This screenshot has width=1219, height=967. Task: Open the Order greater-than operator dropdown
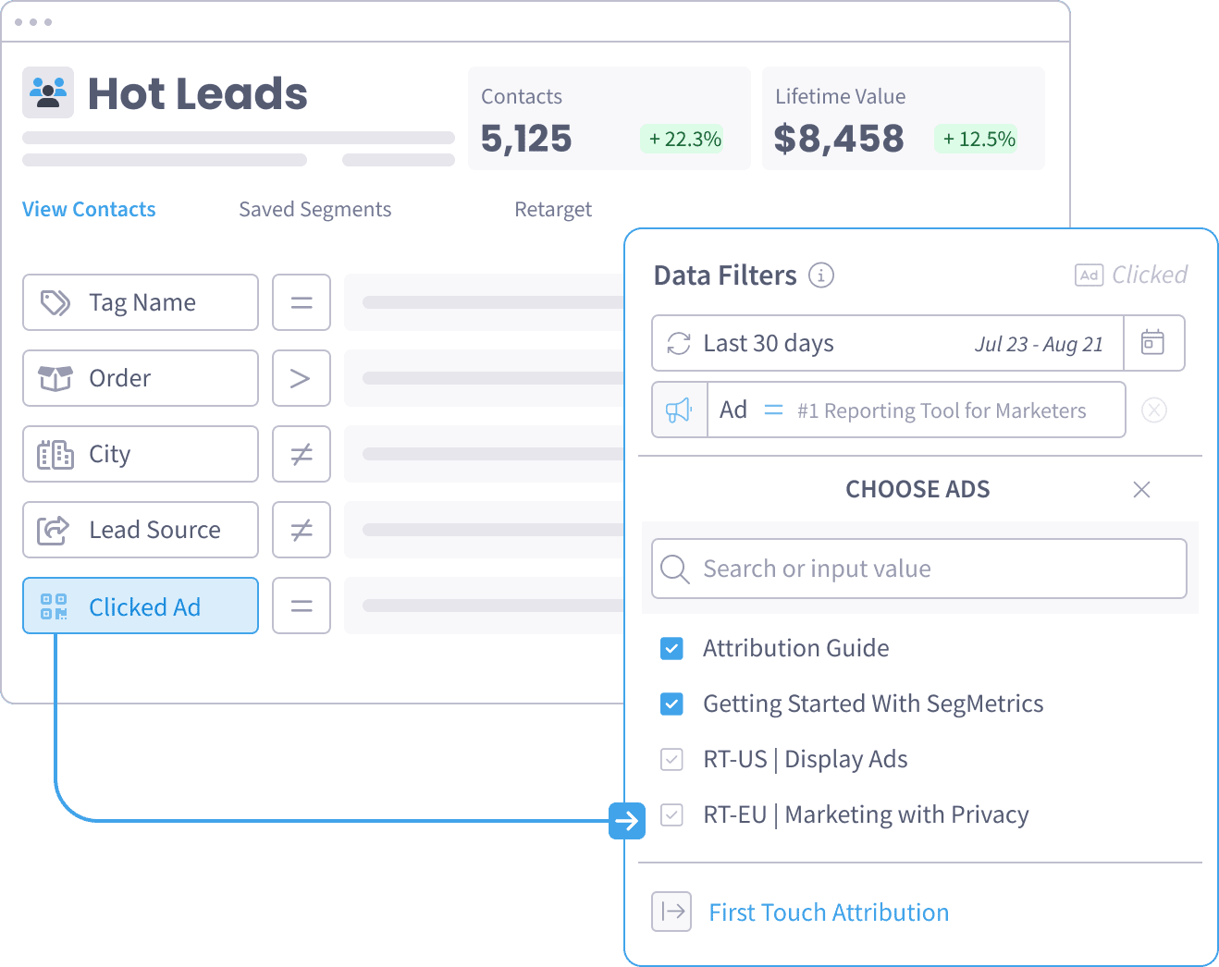302,378
